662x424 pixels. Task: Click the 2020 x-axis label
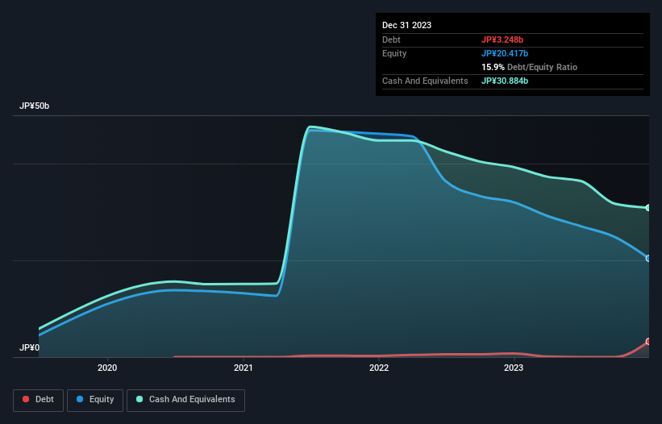(x=107, y=368)
